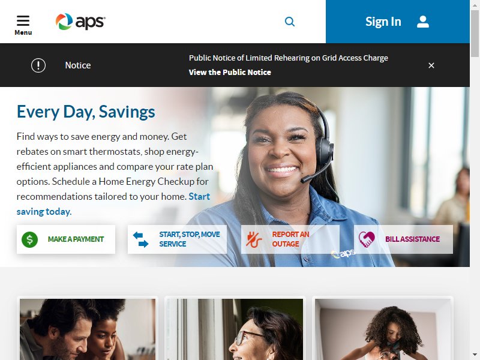Click the exclamation notice icon

coord(38,65)
